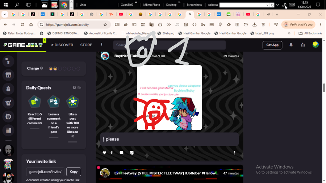
Task: Open the Chrome tab search dropdown
Action: point(5,14)
